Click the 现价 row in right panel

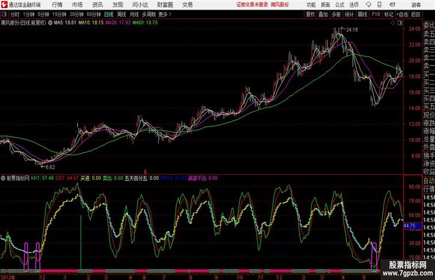(x=429, y=115)
